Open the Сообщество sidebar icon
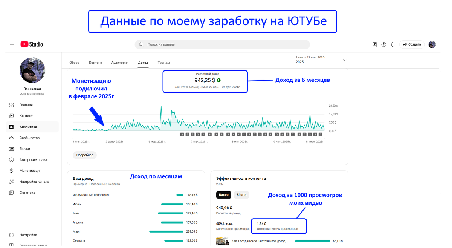The image size is (452, 248). [11, 138]
